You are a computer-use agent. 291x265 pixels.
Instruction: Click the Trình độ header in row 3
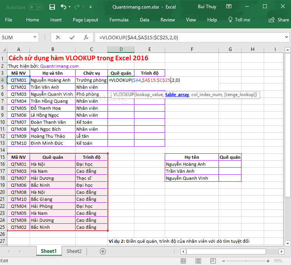click(150, 73)
